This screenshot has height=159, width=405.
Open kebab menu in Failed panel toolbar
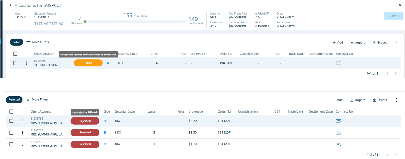(396, 43)
